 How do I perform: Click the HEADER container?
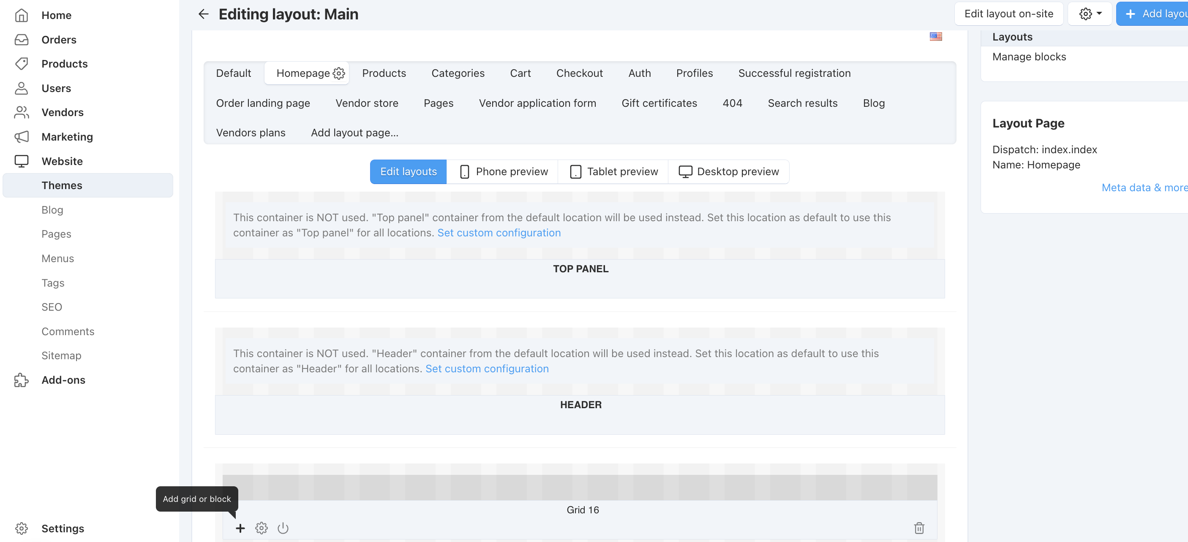tap(580, 415)
